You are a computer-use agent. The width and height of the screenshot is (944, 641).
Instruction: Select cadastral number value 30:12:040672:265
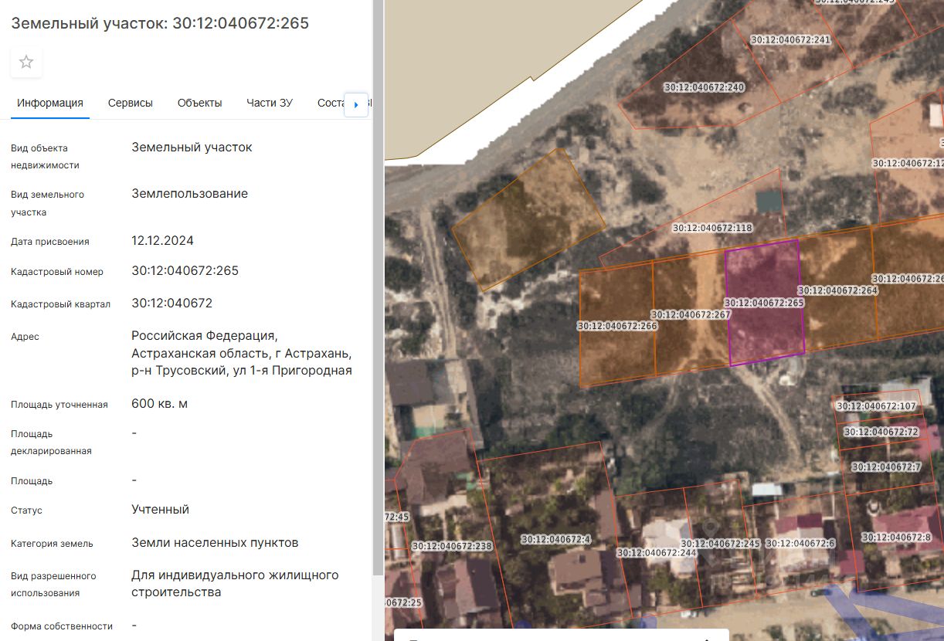tap(185, 270)
